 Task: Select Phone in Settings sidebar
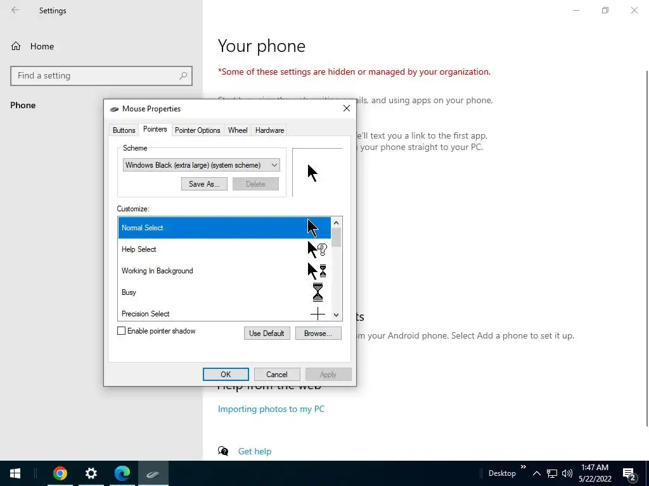point(23,105)
